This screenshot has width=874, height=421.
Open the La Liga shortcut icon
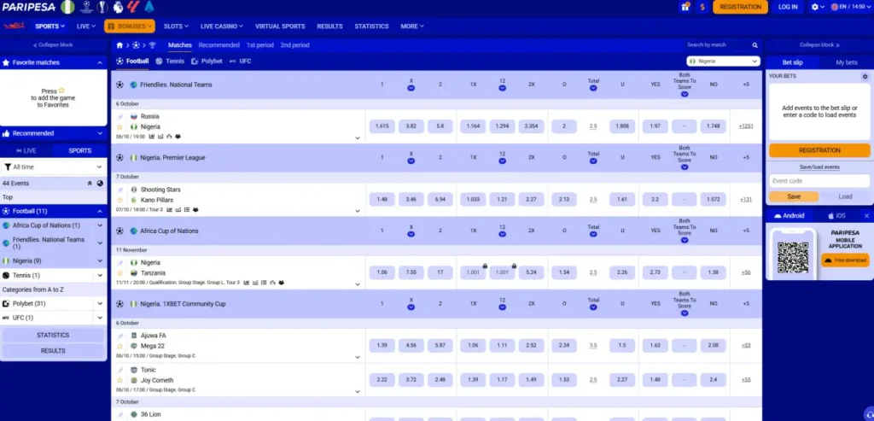coord(132,7)
